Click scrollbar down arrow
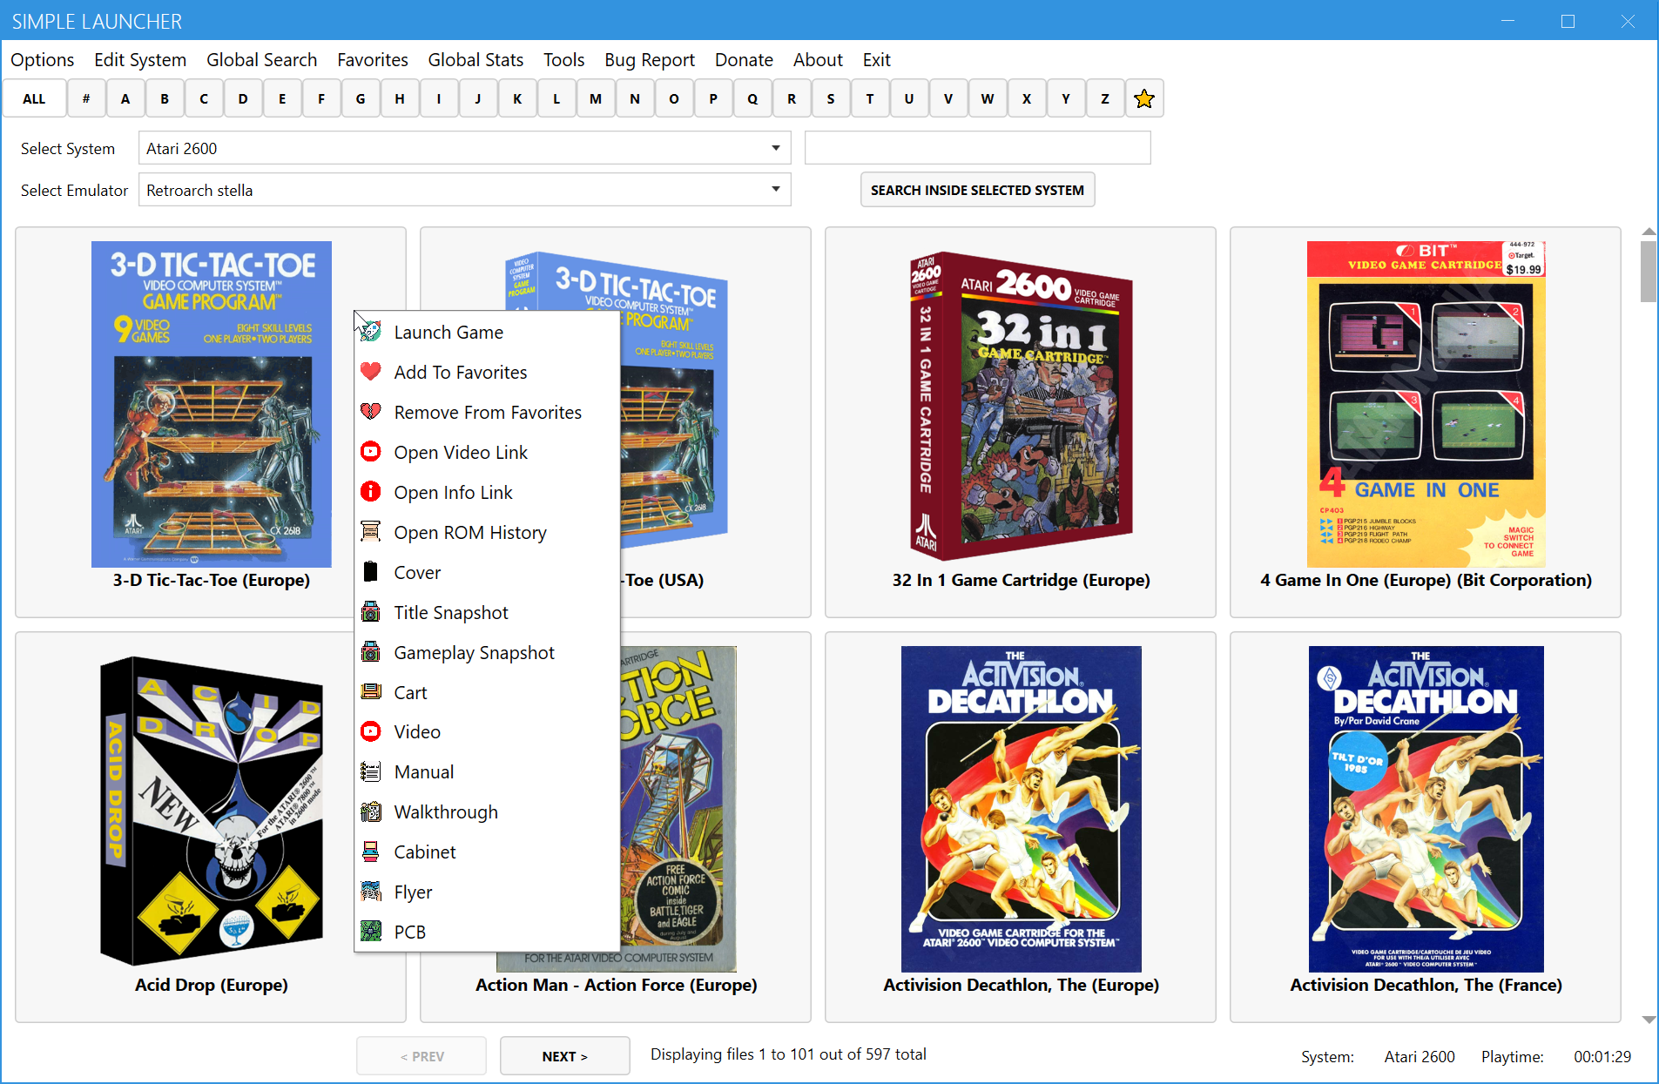 point(1648,1019)
